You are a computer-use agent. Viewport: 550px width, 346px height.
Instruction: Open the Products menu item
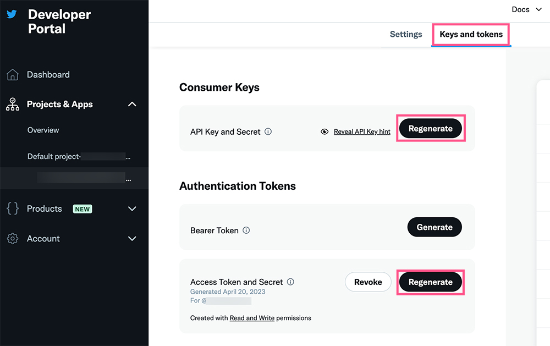44,209
